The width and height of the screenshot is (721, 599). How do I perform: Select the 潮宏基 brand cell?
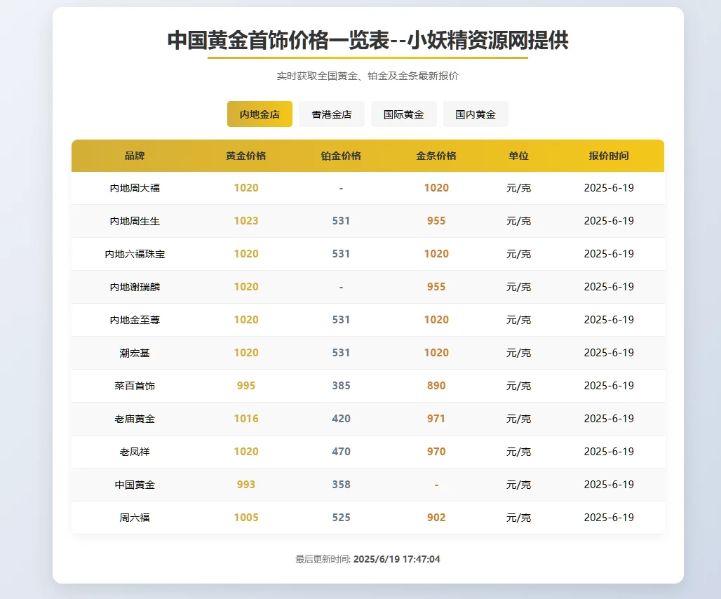135,353
